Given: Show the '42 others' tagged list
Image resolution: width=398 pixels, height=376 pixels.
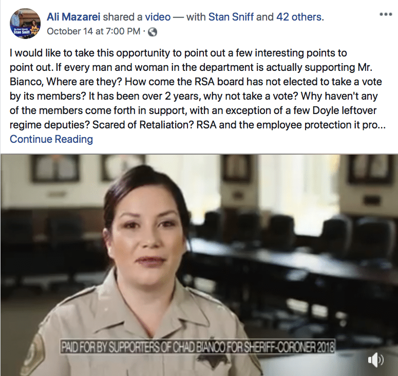Looking at the screenshot, I should point(300,17).
